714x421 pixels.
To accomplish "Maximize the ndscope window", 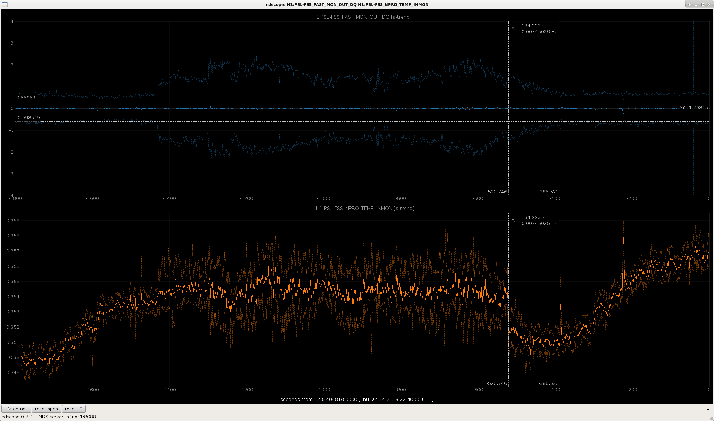I will point(702,4).
